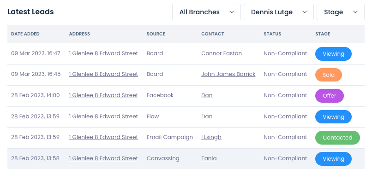Screen dimensions: 372x169
Task: Click the purple Offer stage badge
Action: 329,96
